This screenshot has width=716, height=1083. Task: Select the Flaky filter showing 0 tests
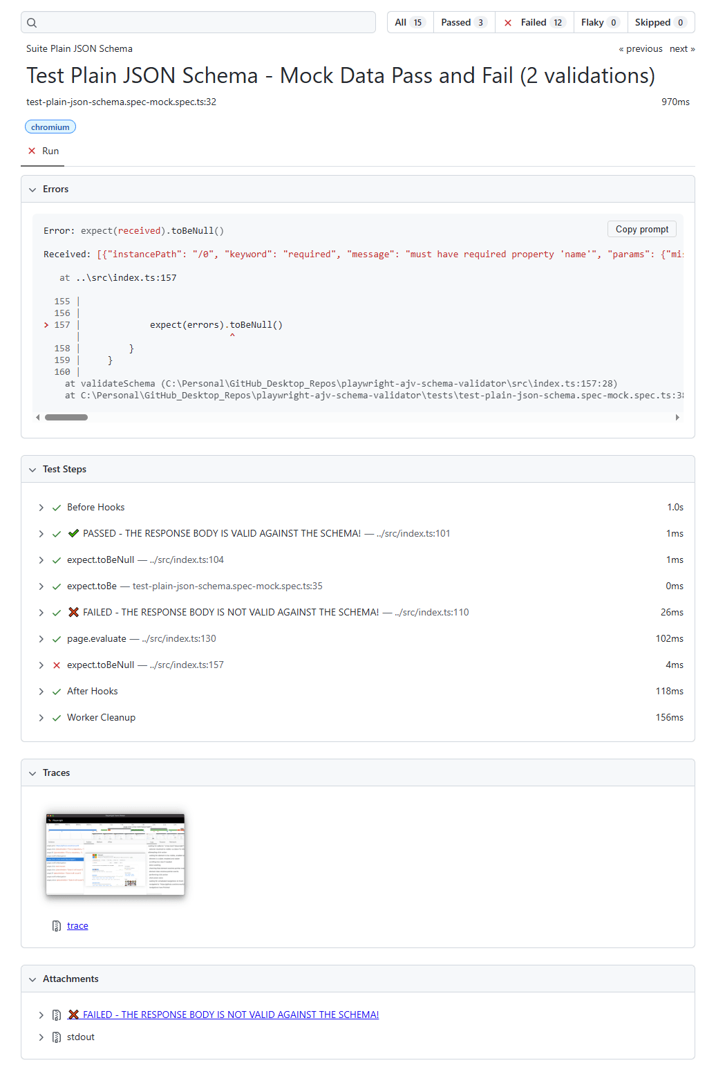[x=599, y=21]
